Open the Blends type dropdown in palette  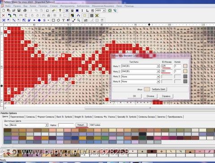pyautogui.click(x=47, y=125)
